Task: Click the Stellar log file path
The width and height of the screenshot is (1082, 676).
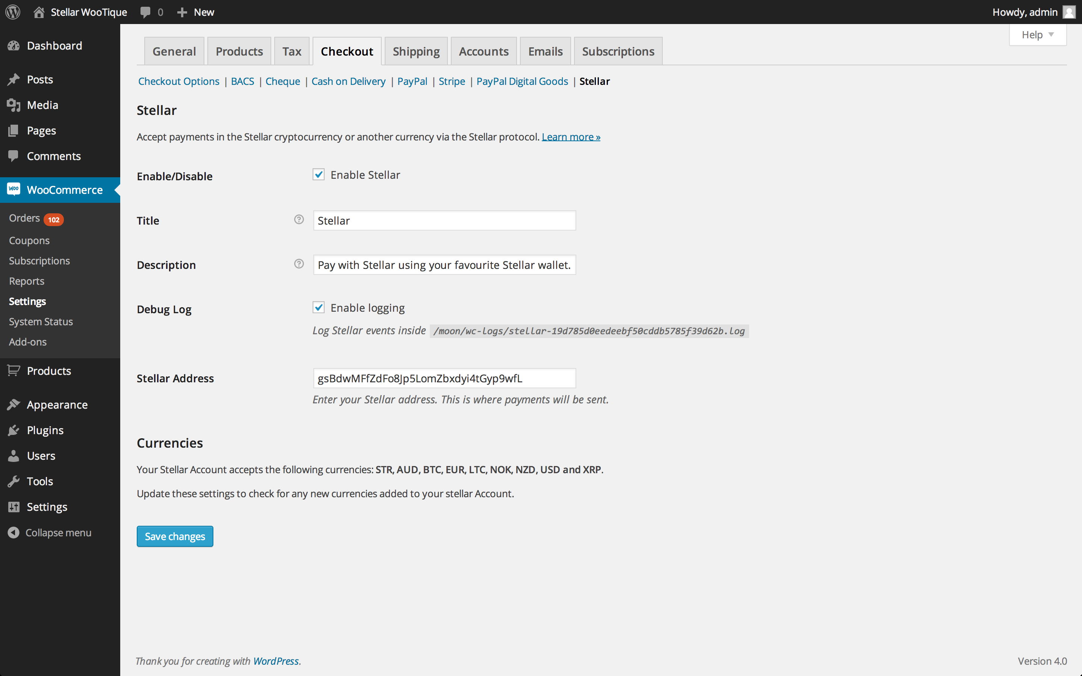Action: click(x=589, y=331)
